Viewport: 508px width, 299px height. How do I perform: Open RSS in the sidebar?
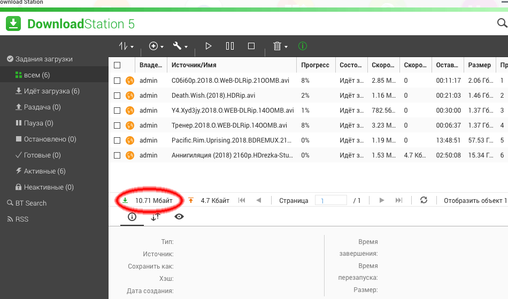[21, 219]
